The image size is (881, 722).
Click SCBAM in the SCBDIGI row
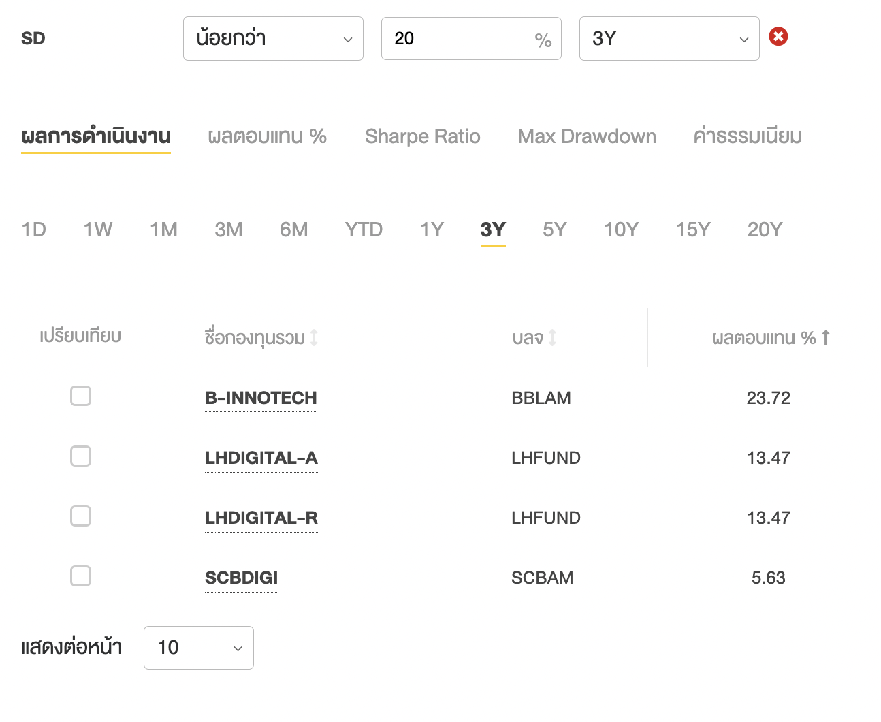tap(543, 578)
